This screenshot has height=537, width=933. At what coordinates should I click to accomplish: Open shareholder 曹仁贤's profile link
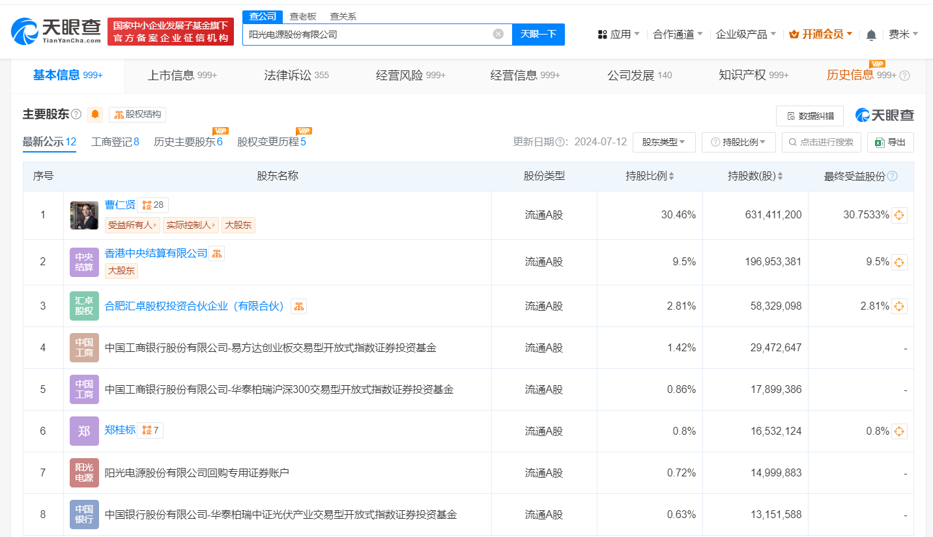coord(120,205)
